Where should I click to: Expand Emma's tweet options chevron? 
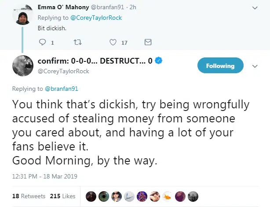click(255, 8)
